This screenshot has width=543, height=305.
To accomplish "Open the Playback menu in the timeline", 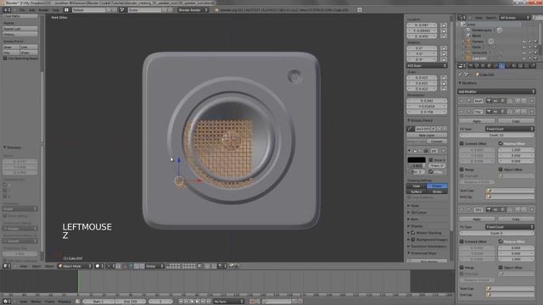I will pyautogui.click(x=64, y=302).
